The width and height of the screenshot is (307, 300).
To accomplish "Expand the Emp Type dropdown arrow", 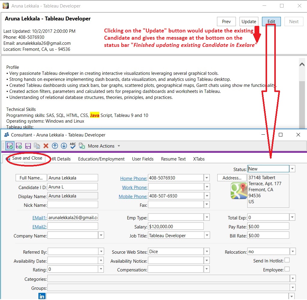I will pos(207,217).
